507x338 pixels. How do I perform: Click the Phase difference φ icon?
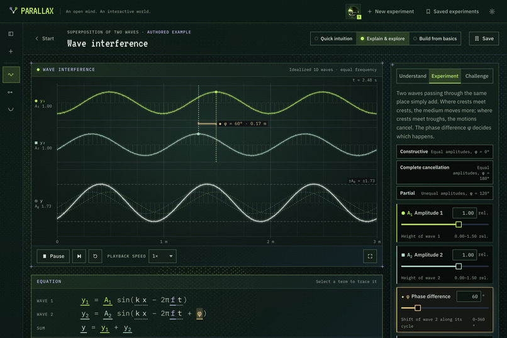click(408, 296)
